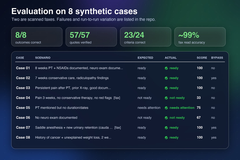Click the Case 02 label
The image size is (240, 160).
point(23,78)
